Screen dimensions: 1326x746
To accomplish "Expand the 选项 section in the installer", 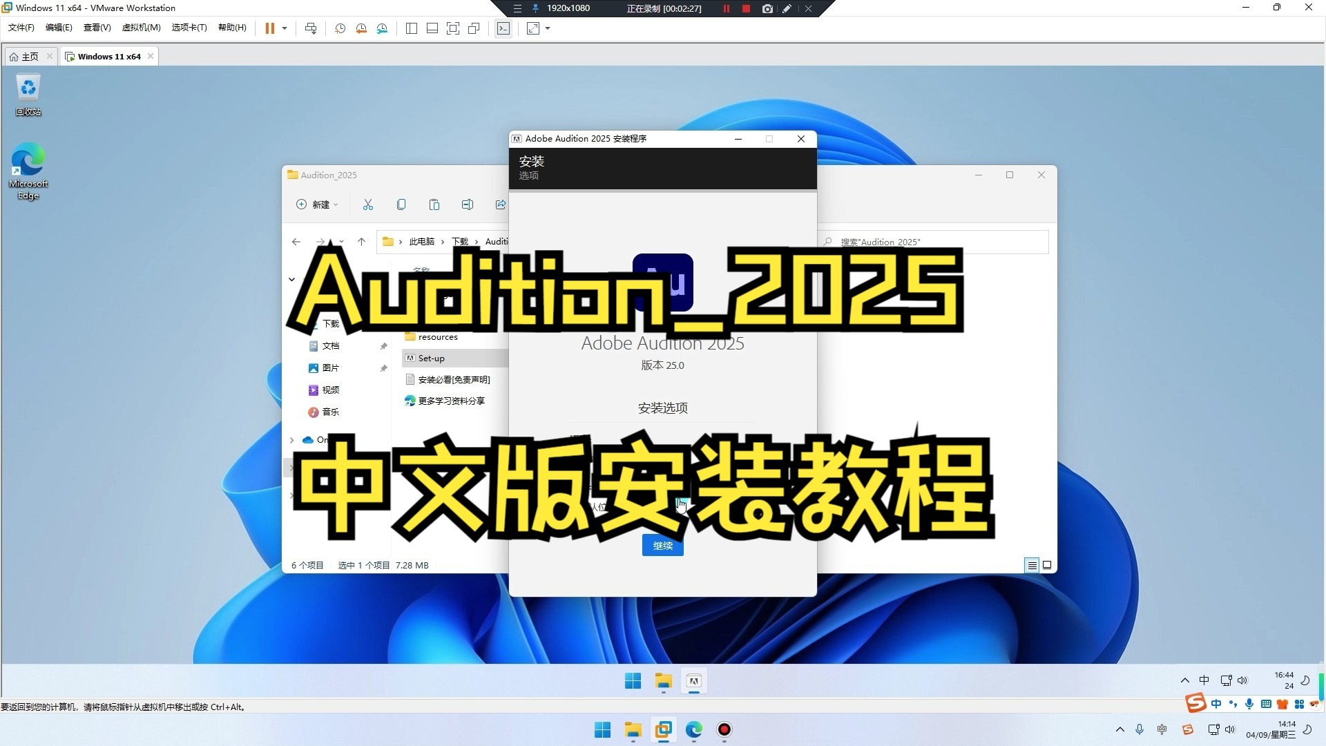I will click(x=528, y=175).
